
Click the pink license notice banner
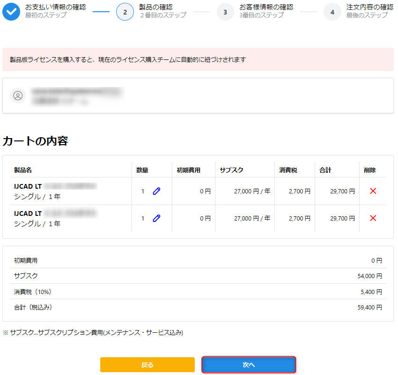198,59
